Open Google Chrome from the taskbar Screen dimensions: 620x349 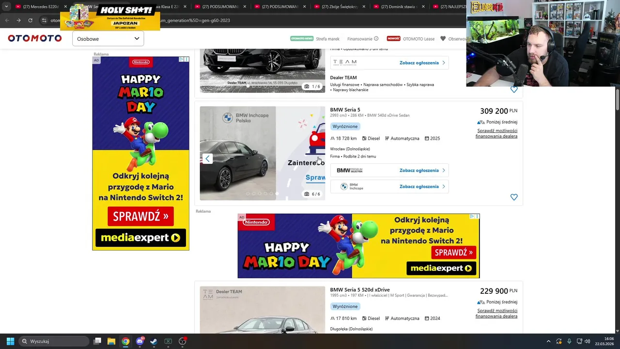click(125, 341)
